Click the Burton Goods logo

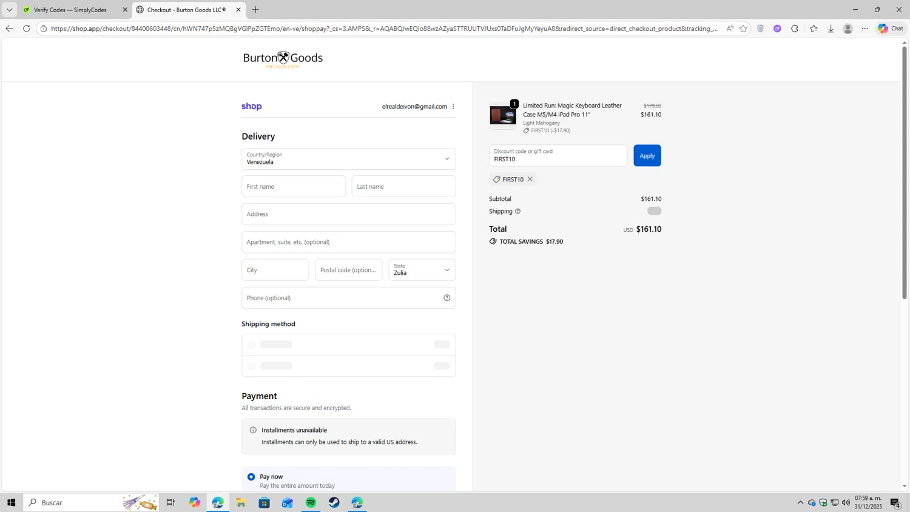[x=283, y=59]
